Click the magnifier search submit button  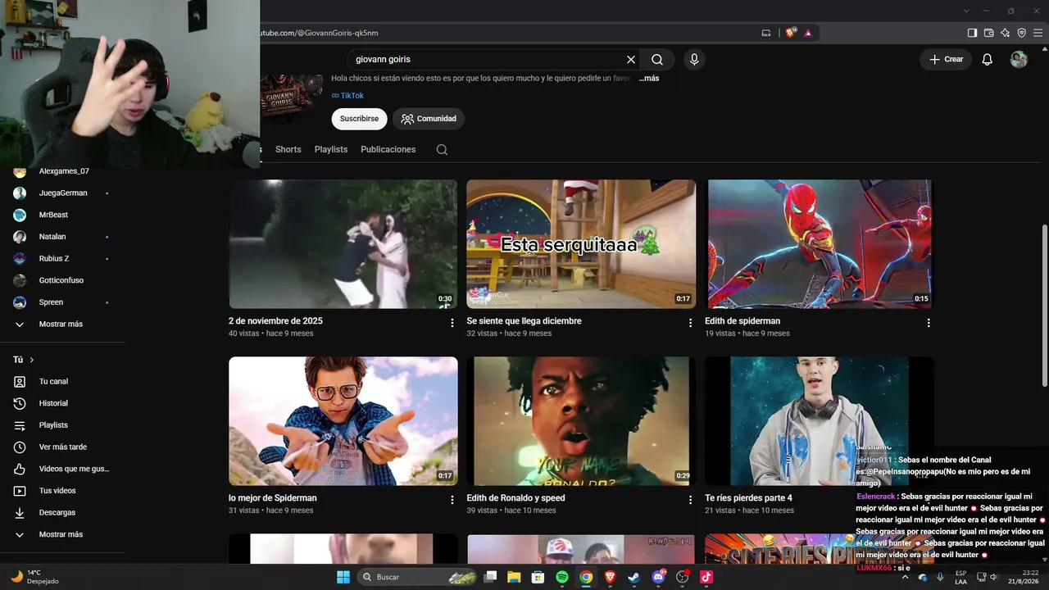tap(657, 60)
